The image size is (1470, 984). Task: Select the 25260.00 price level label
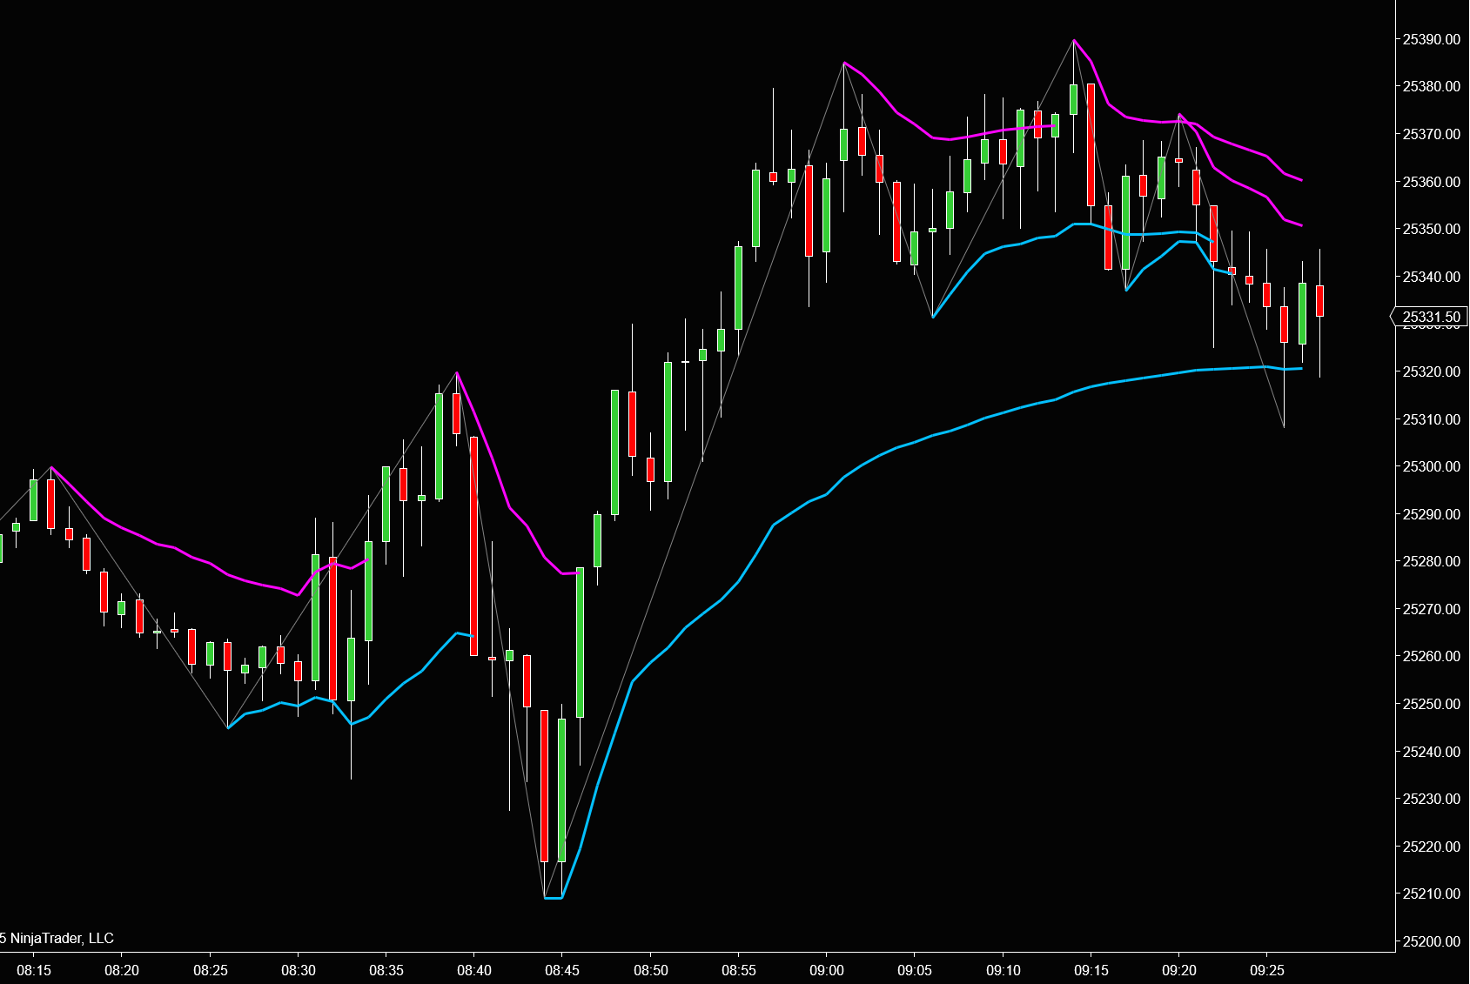pos(1432,656)
